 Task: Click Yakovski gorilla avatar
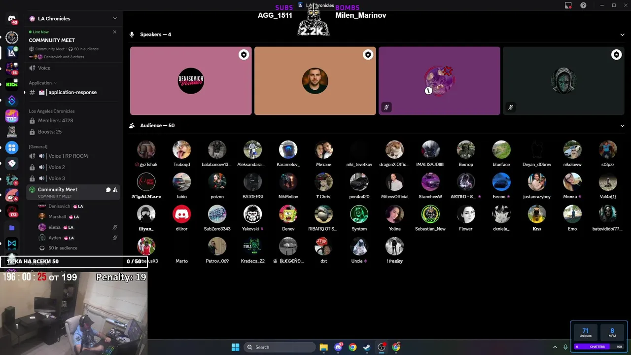pos(252,214)
